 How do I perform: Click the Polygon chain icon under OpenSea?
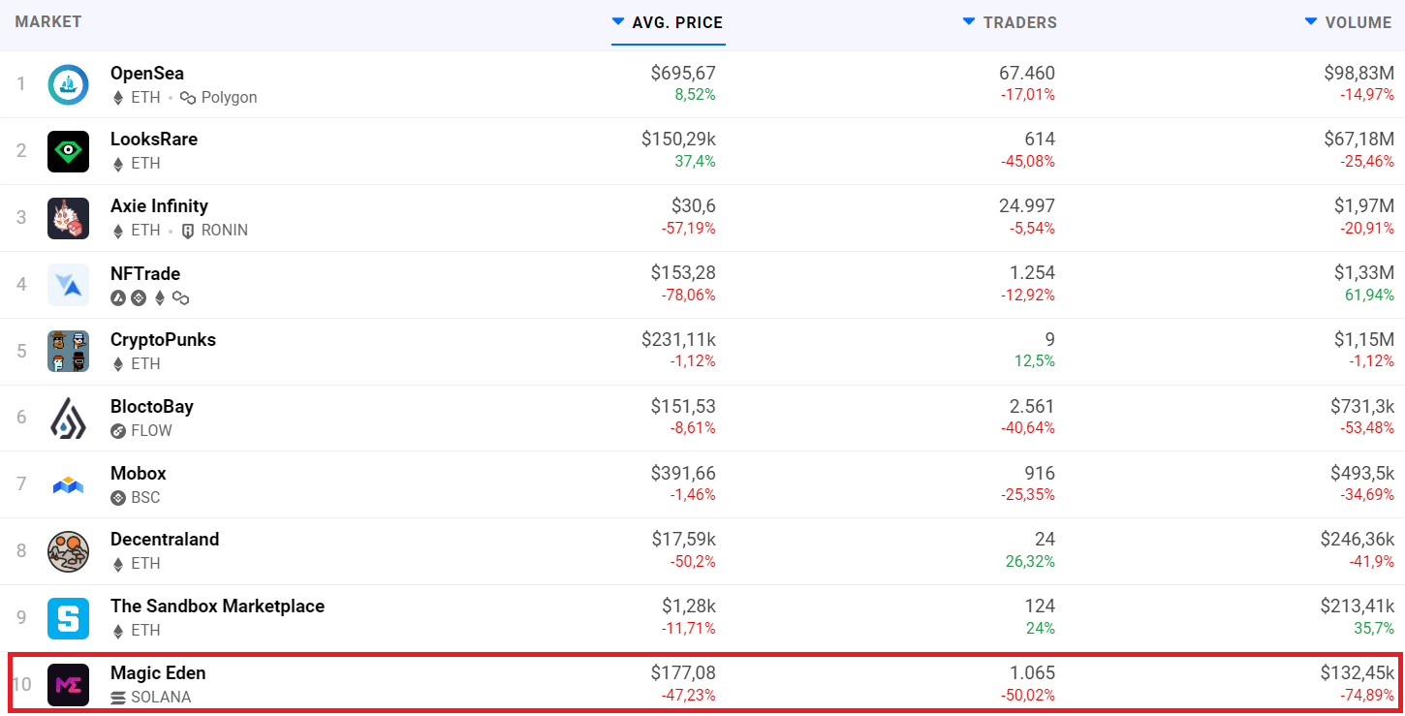pyautogui.click(x=188, y=98)
